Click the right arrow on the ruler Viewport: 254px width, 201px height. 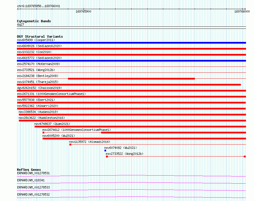(245, 9)
